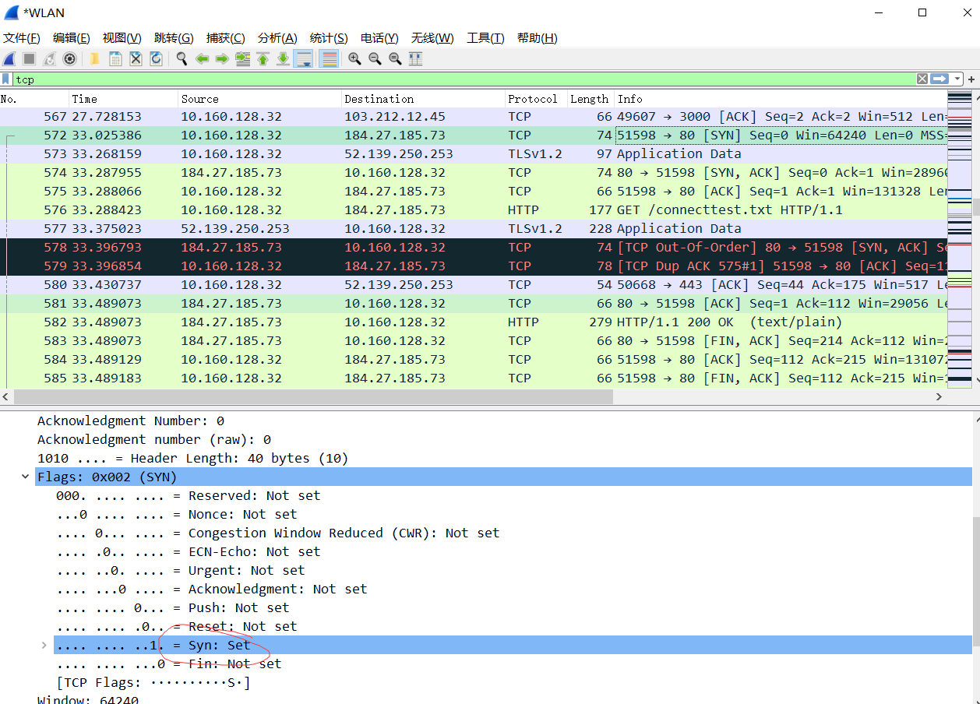Click in the tcp display filter field
Screen dimensions: 980x704
464,79
